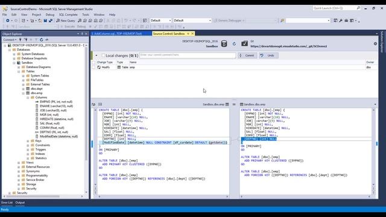Open the first Default combo box
Screen dimensions: 386x217
160,20
